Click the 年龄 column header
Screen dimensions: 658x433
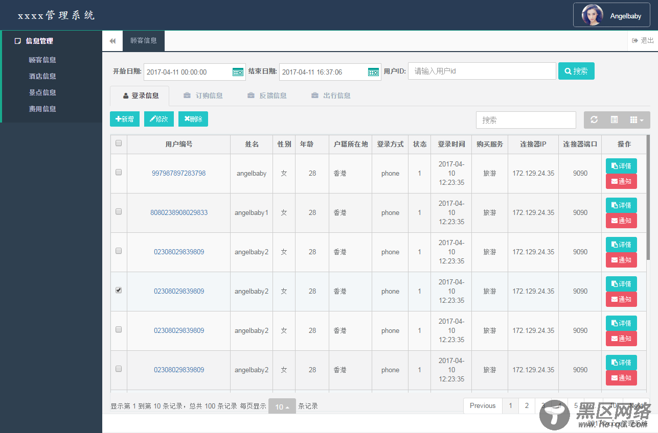click(312, 145)
